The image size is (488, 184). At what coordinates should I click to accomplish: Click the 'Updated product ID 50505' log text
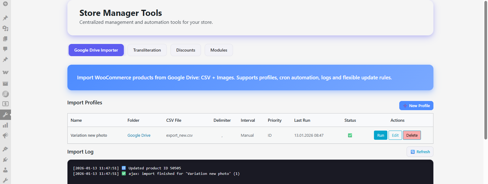(155, 168)
